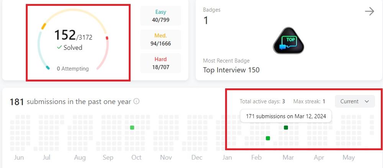Click the Total active days stat

tap(262, 101)
